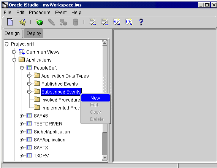Click the tree scrollbar up arrow

click(105, 43)
